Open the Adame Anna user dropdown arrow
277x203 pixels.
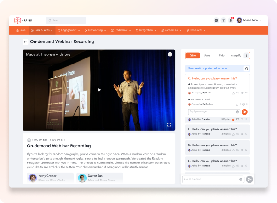(x=260, y=21)
